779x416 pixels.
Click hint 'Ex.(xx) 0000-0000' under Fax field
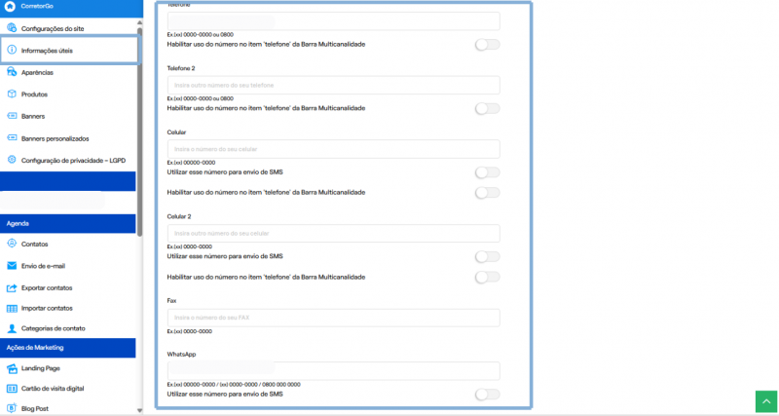(x=190, y=331)
